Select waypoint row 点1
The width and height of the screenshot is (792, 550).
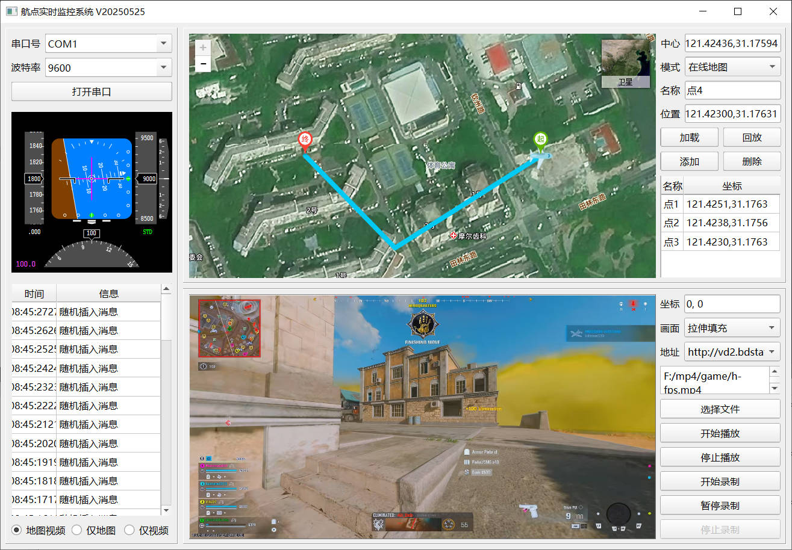click(x=720, y=204)
